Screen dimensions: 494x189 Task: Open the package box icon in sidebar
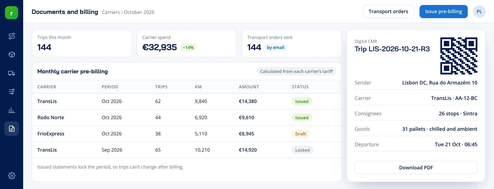tap(12, 55)
